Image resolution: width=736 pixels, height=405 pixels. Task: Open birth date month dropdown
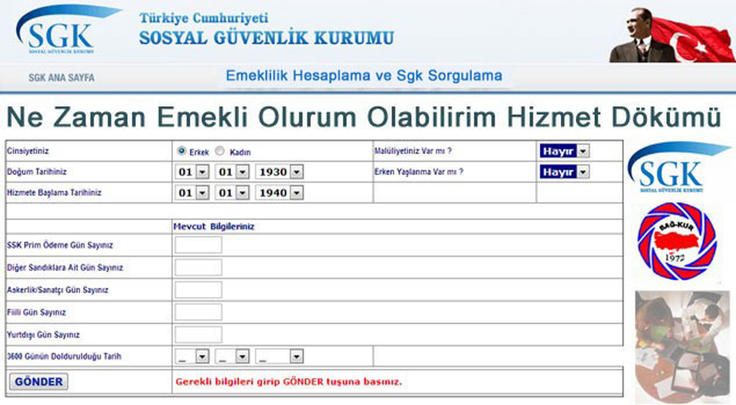[x=232, y=173]
